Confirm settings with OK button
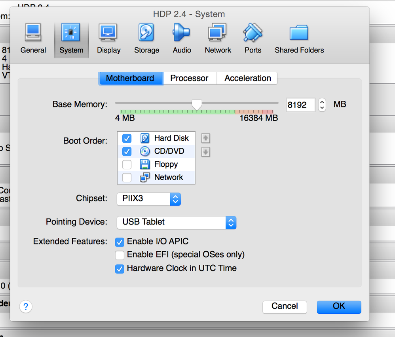 (339, 307)
